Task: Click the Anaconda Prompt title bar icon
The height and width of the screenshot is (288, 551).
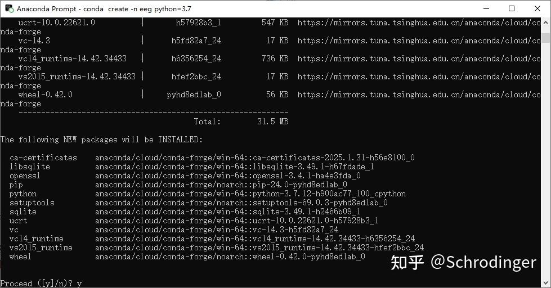Action: tap(9, 8)
